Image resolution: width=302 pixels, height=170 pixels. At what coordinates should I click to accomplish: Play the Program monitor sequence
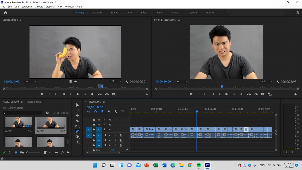[227, 94]
